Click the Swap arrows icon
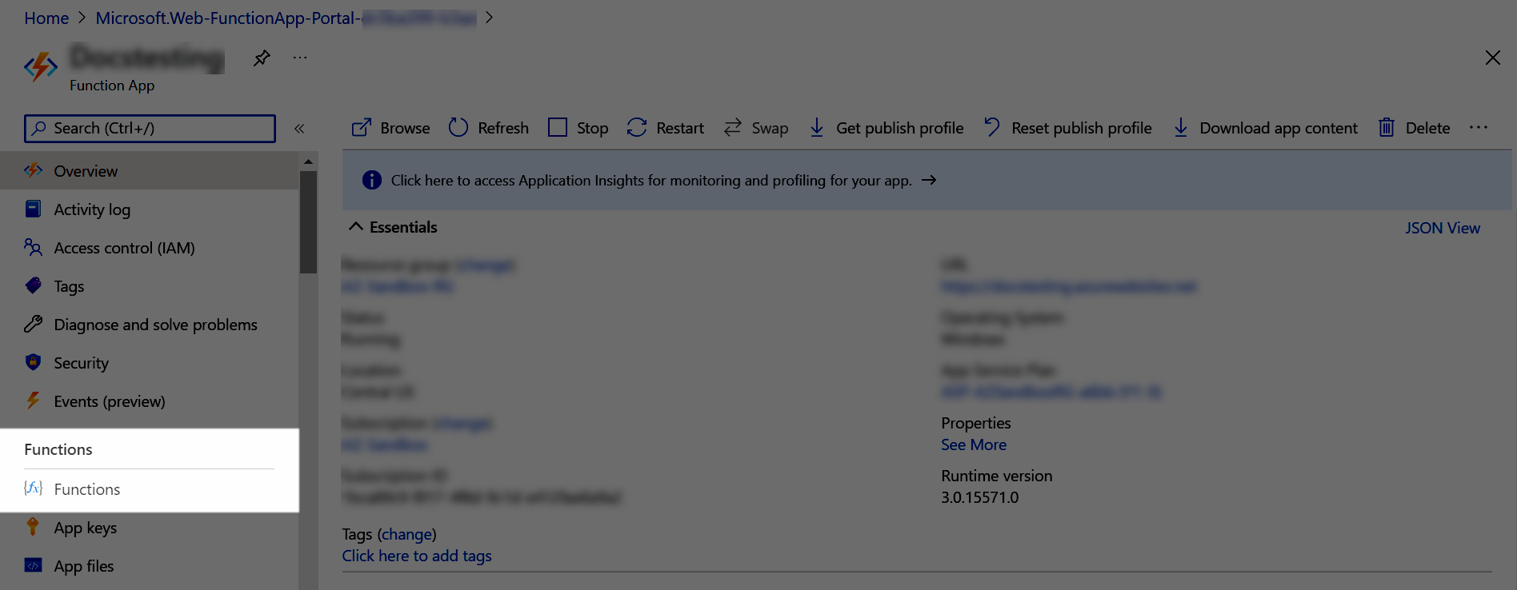Image resolution: width=1517 pixels, height=590 pixels. tap(733, 128)
